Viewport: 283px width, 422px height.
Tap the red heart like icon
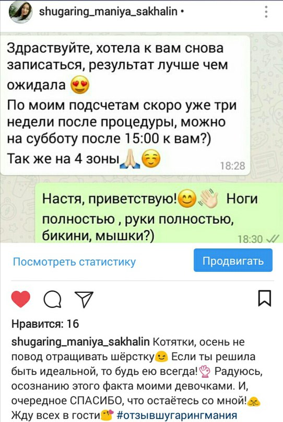[x=21, y=299]
